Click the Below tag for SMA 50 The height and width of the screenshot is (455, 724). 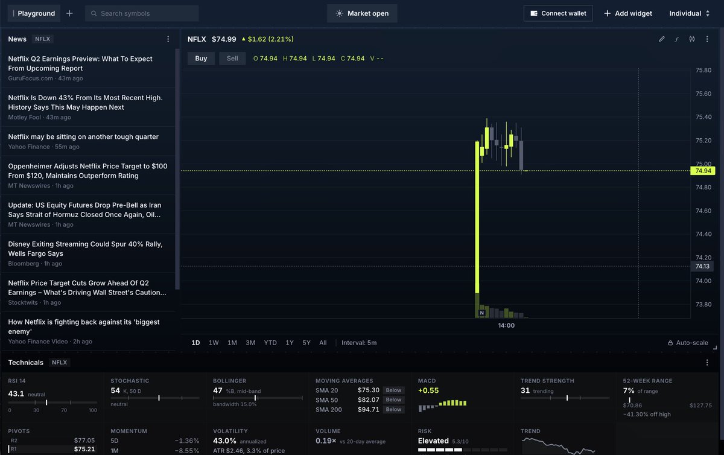click(393, 400)
